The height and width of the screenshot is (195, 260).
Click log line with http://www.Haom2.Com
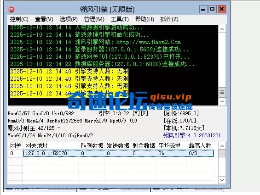95,42
